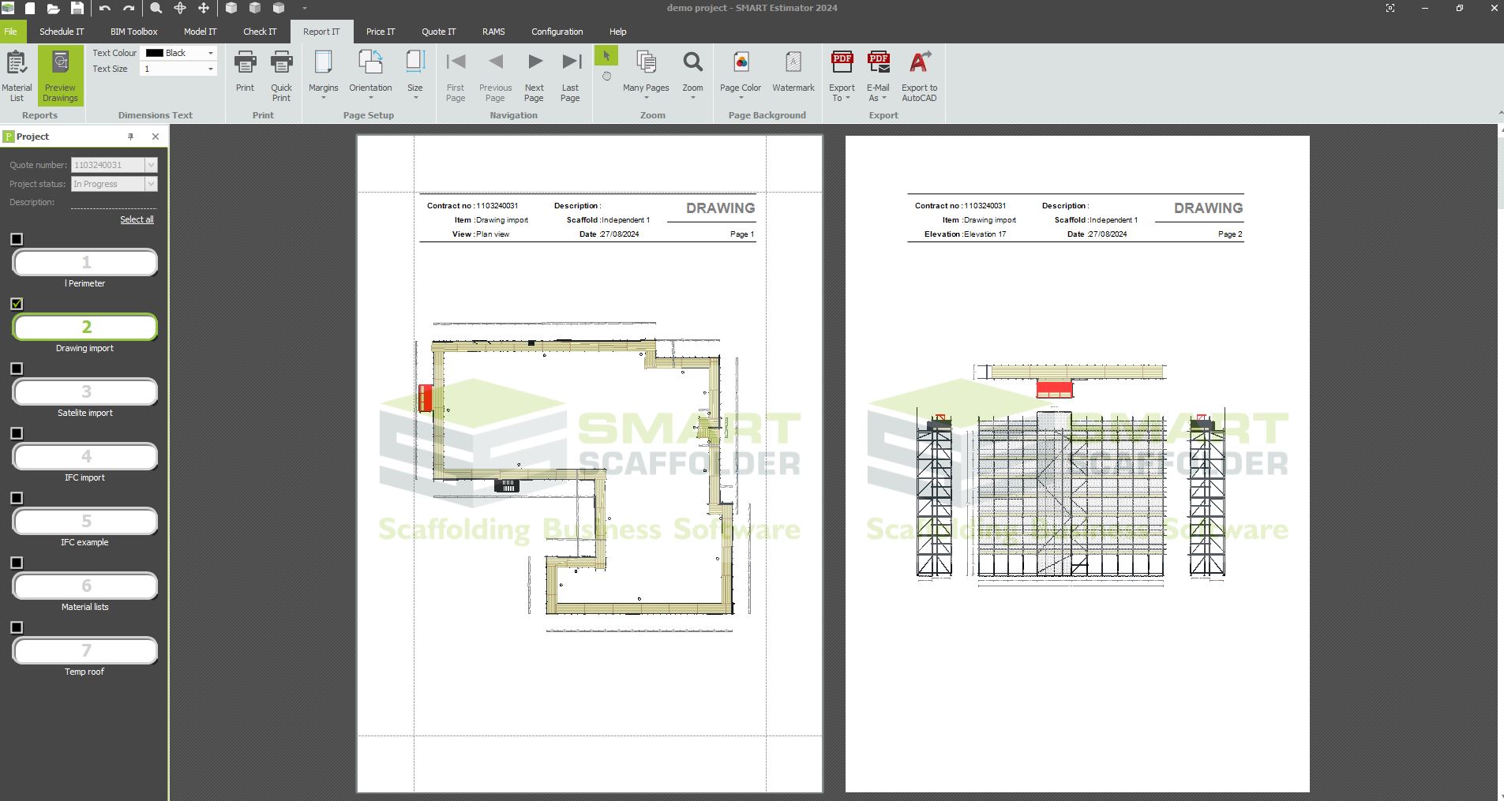This screenshot has width=1504, height=801.
Task: Switch to the Configuration tab
Action: click(x=557, y=32)
